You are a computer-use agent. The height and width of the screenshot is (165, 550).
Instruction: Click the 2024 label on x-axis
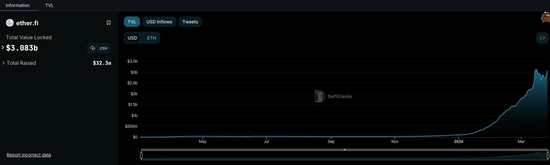point(458,142)
